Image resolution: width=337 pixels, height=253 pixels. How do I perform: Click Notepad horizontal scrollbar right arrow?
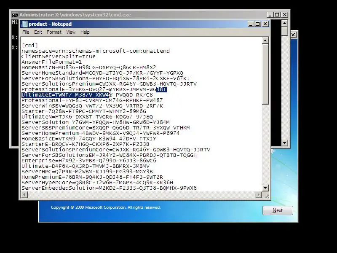pyautogui.click(x=259, y=195)
